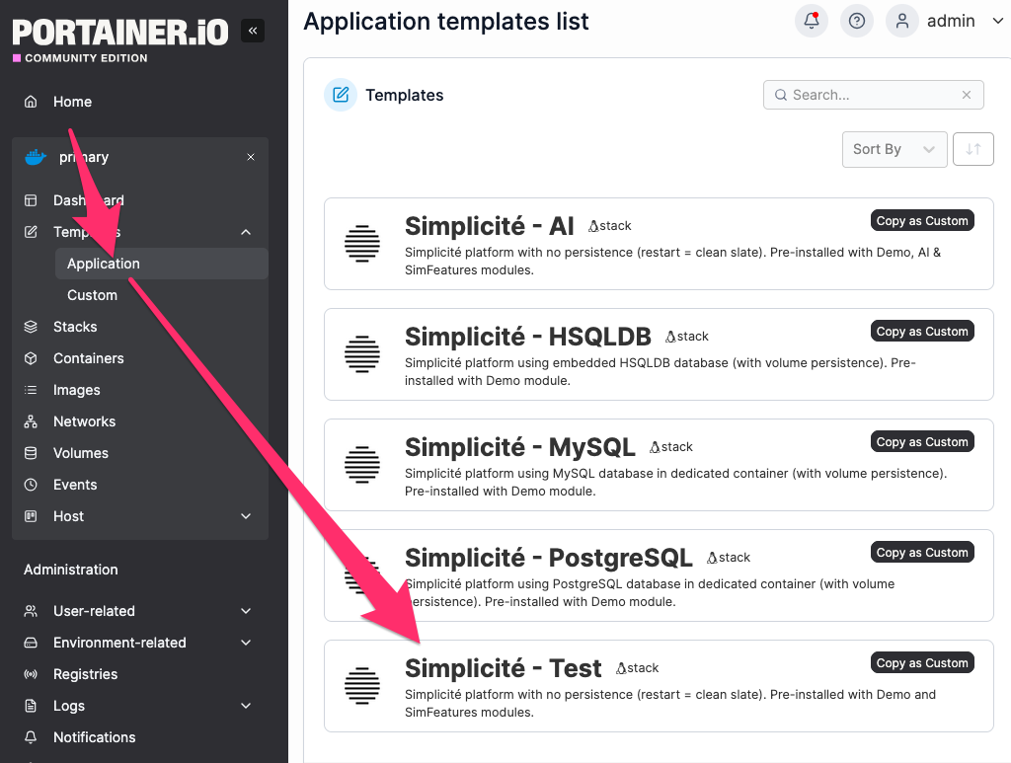Open Registries under Administration

86,673
